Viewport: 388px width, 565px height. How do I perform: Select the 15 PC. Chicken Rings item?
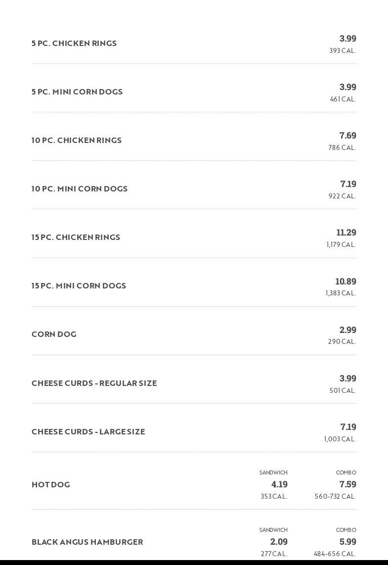click(x=76, y=237)
